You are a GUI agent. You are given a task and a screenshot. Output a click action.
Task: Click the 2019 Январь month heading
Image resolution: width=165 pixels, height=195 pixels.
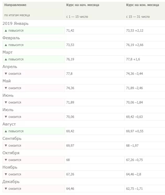click(x=15, y=24)
